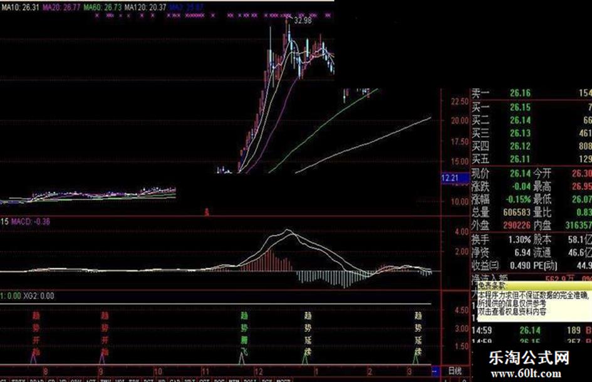This screenshot has width=592, height=382.
Task: Click the 总量 total volume 606583
Action: [517, 213]
